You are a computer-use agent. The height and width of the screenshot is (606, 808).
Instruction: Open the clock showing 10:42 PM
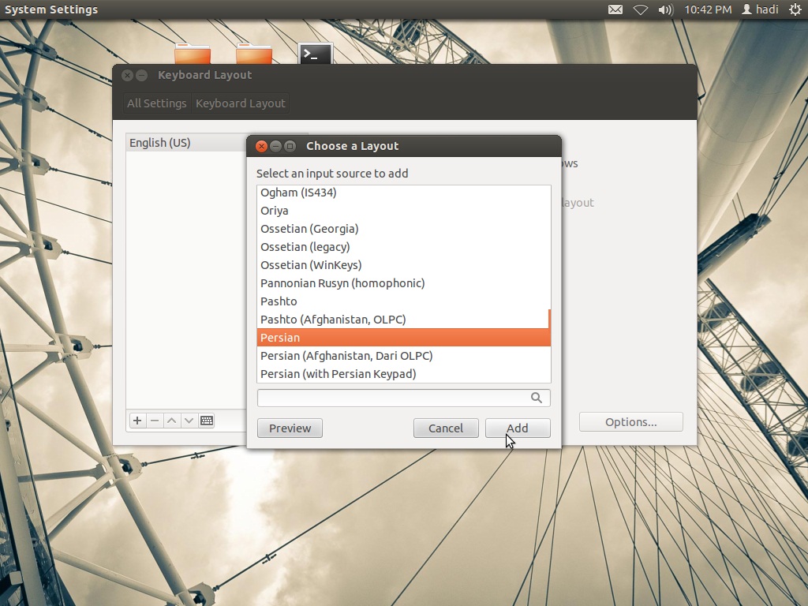[708, 9]
